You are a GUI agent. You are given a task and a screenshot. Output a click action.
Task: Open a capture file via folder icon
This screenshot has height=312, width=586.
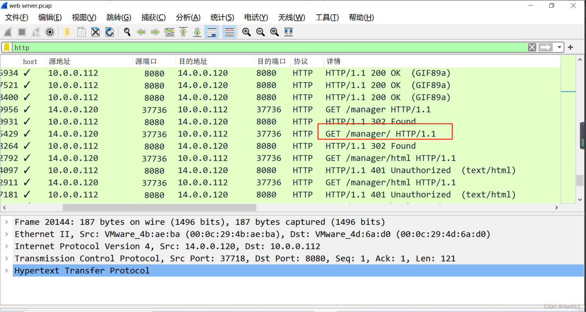tap(67, 32)
